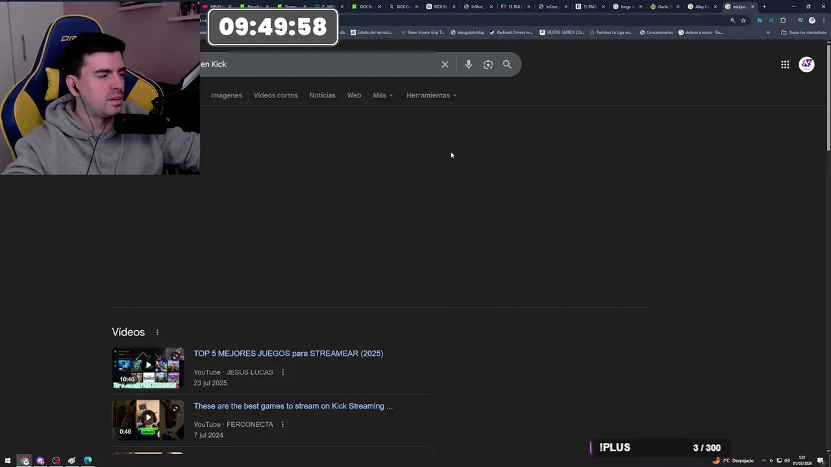Open the dolares a euros bookmark
This screenshot has height=467, width=831.
[x=701, y=32]
